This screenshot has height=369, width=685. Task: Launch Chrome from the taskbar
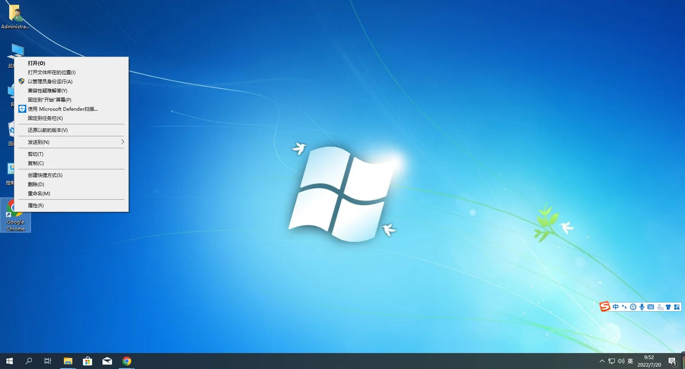(127, 361)
